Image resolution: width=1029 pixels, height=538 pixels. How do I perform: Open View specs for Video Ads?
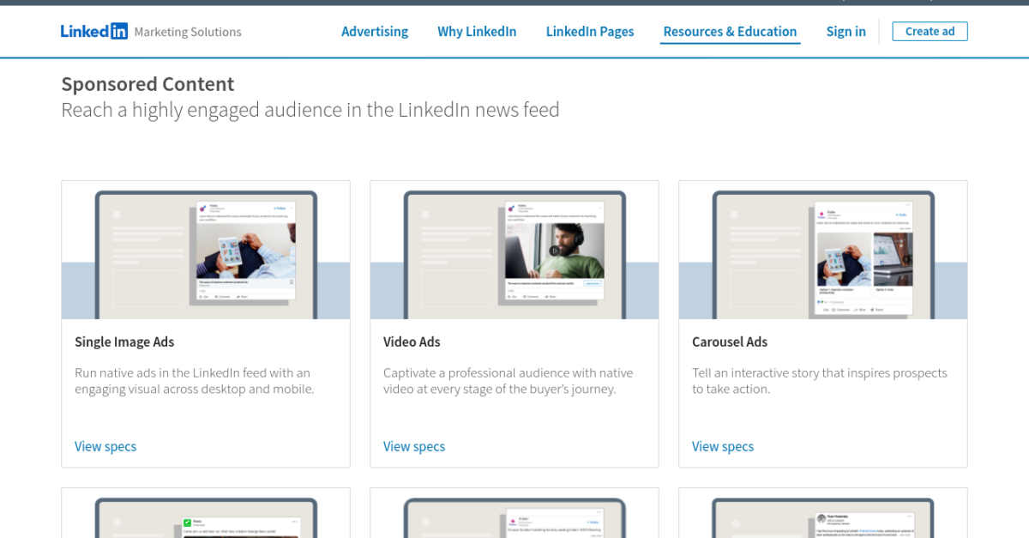tap(414, 446)
